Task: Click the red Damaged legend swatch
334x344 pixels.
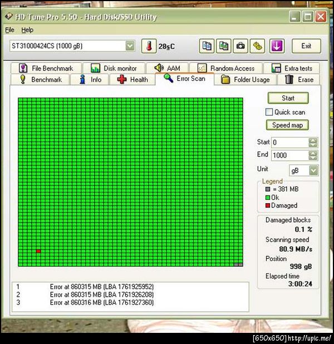Action: [x=268, y=205]
